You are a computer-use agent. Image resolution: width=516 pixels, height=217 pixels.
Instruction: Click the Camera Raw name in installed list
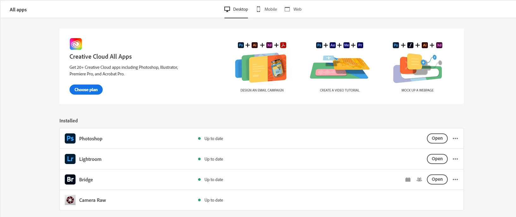[93, 200]
